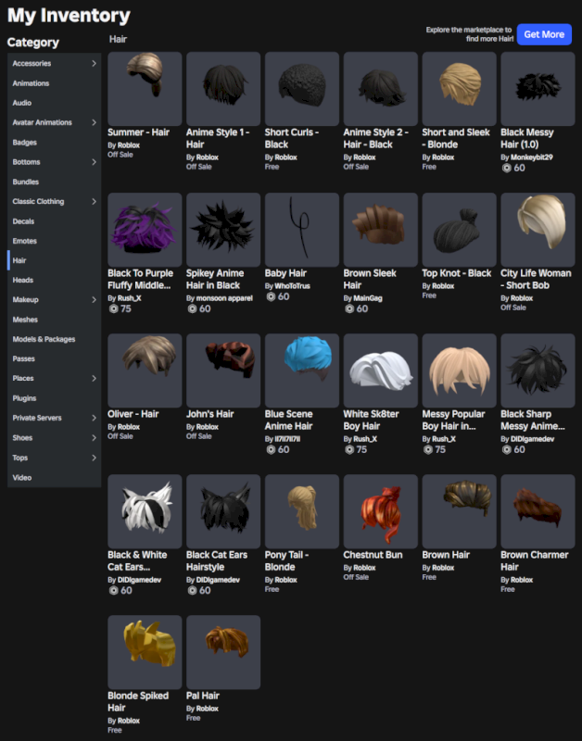Select the Anime Style 1 - Hair thumbnail
The height and width of the screenshot is (741, 582).
(x=223, y=89)
